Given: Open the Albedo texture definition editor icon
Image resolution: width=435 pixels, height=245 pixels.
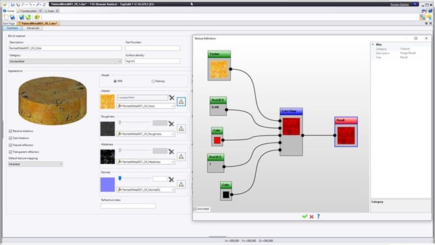Looking at the screenshot, I should point(181,102).
